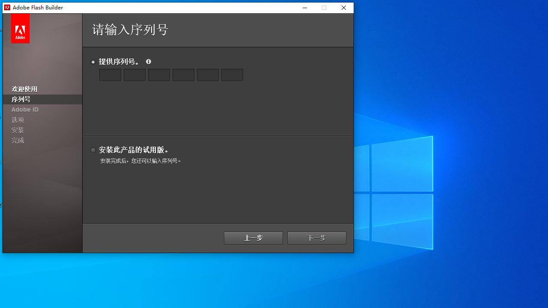Open the Adobe ID step in sidebar
The image size is (548, 308).
(x=25, y=109)
